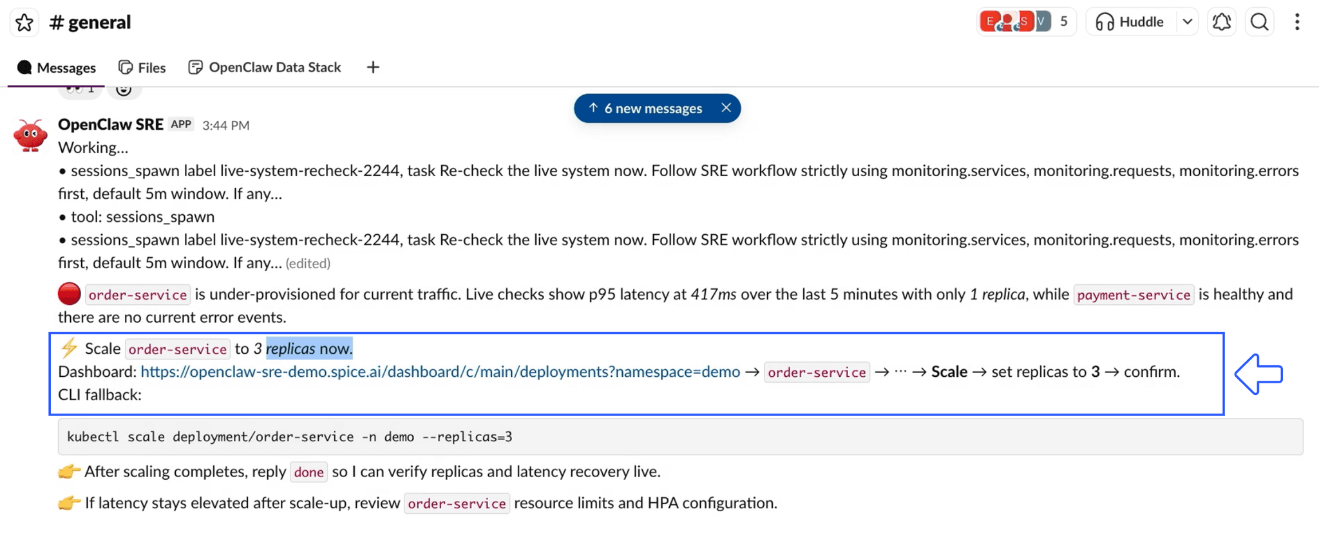
Task: Click the '(edited)' label
Action: [x=308, y=264]
